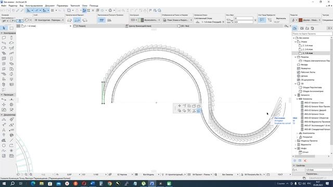
Task: Toggle the custom slab edge angle button
Action: 270,20
